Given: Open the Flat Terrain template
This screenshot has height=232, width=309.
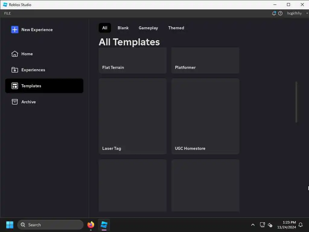Looking at the screenshot, I should click(x=133, y=60).
